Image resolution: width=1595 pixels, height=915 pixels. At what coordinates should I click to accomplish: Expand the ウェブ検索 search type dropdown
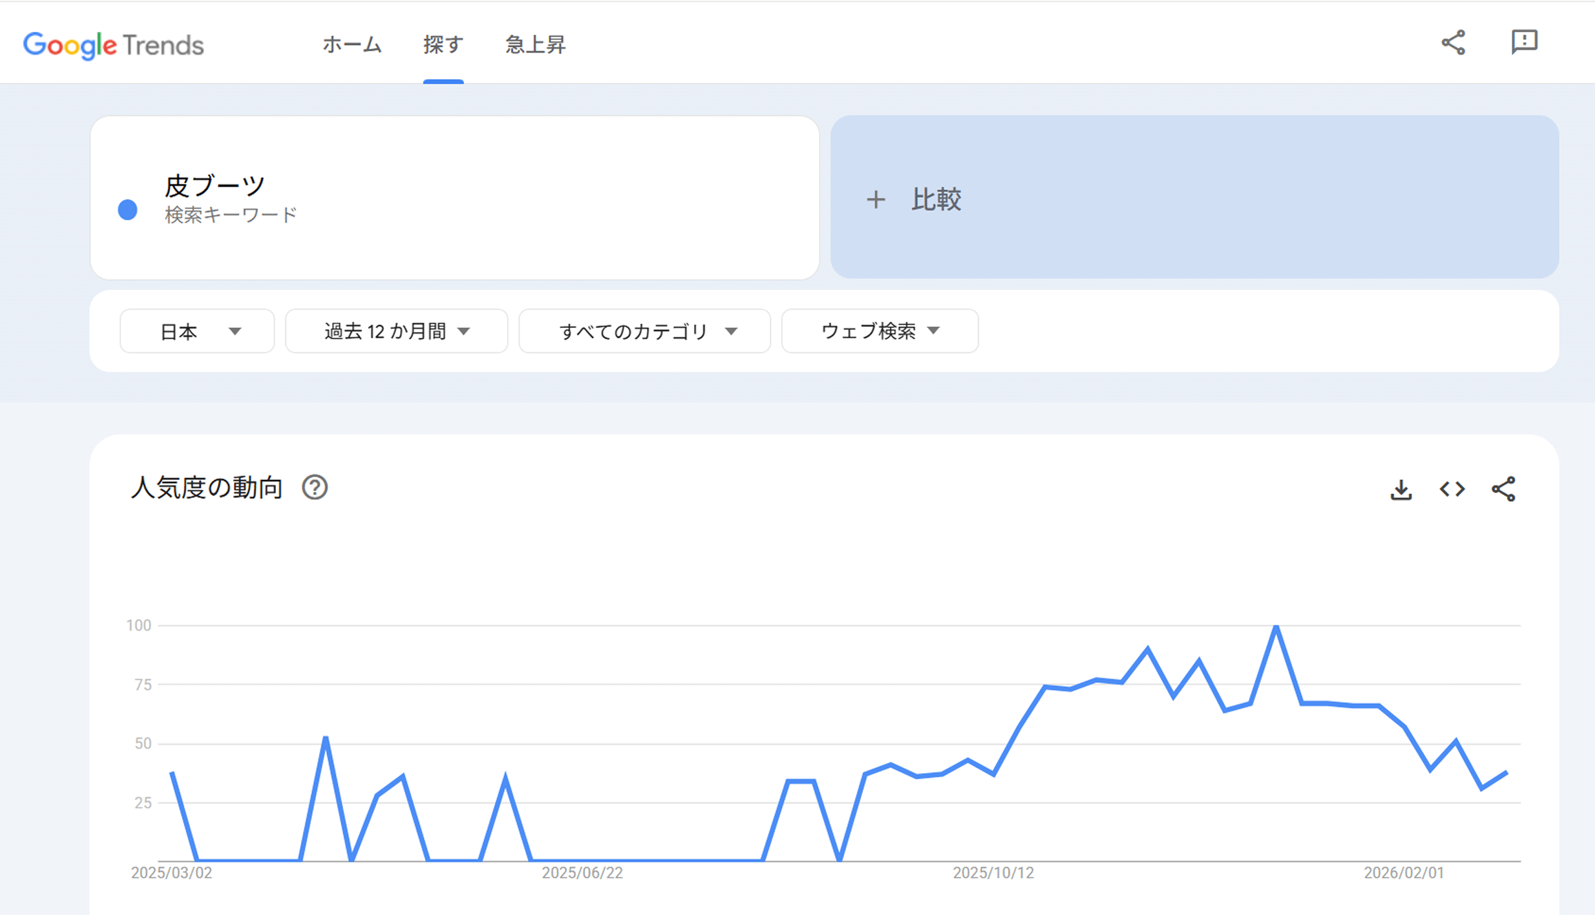(879, 331)
